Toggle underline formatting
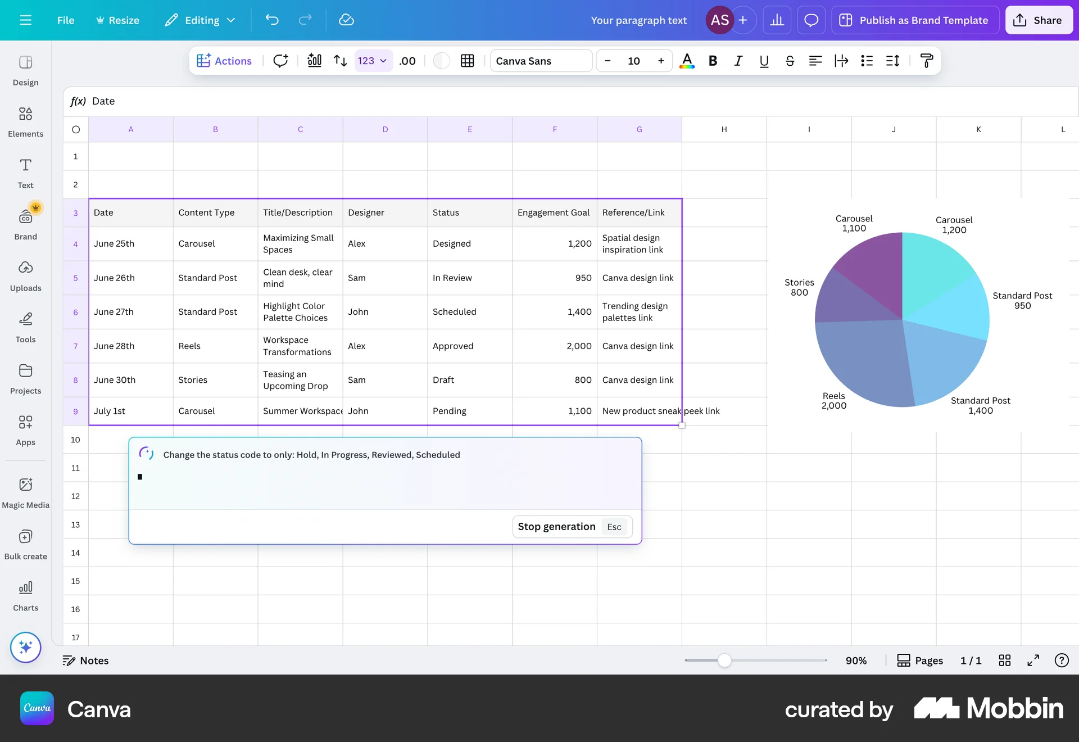The image size is (1079, 742). pos(764,61)
